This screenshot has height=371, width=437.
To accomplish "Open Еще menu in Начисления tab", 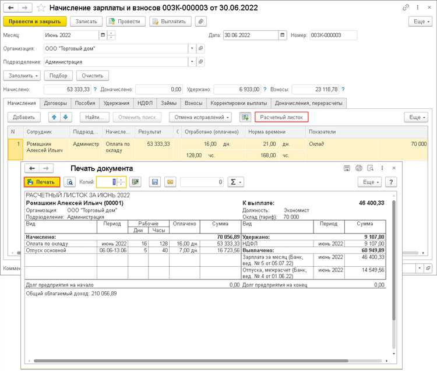I will click(416, 117).
